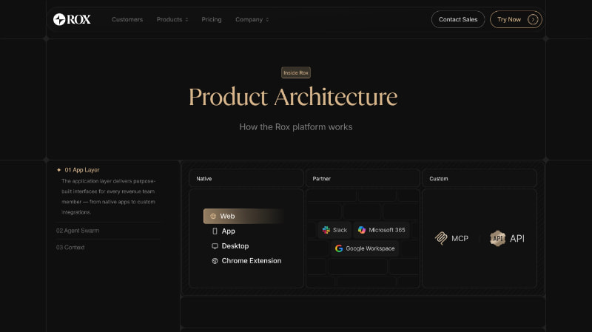Click the API badge icon
Screen dimensions: 592x332
[x=497, y=238]
